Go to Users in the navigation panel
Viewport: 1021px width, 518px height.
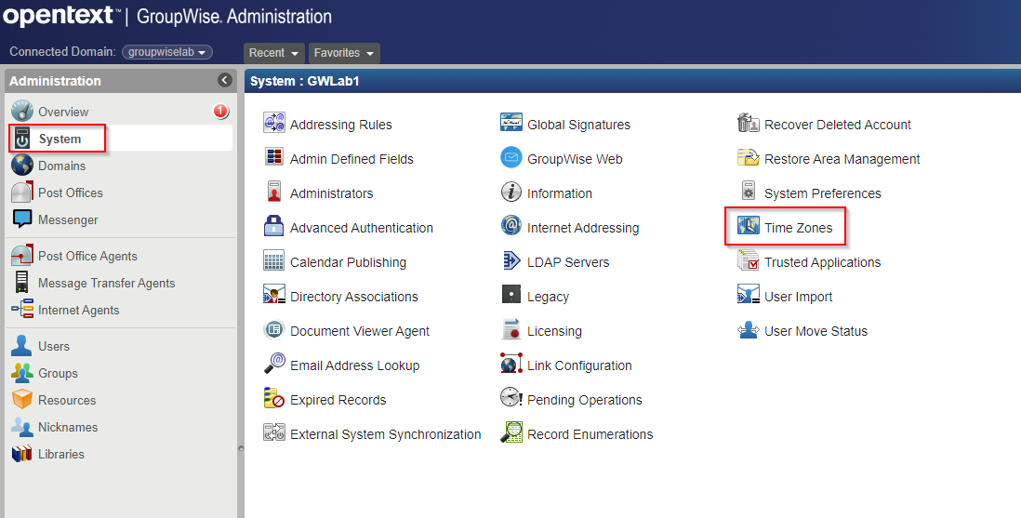click(54, 346)
